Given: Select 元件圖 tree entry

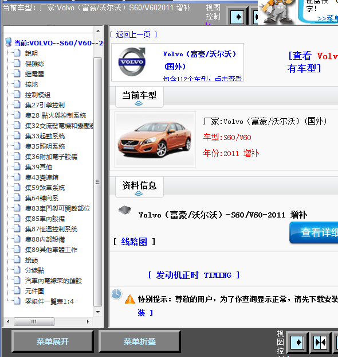Looking at the screenshot, I should (34, 291).
